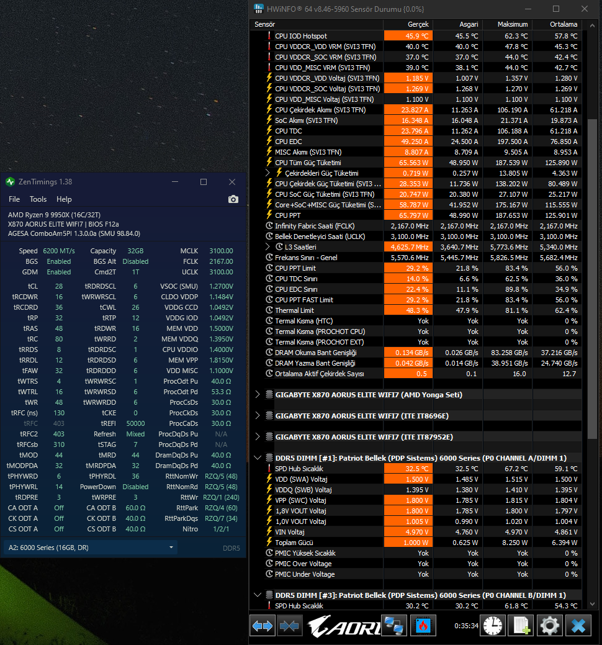Open the flame chip fan control icon
Image resolution: width=602 pixels, height=645 pixels.
[423, 626]
